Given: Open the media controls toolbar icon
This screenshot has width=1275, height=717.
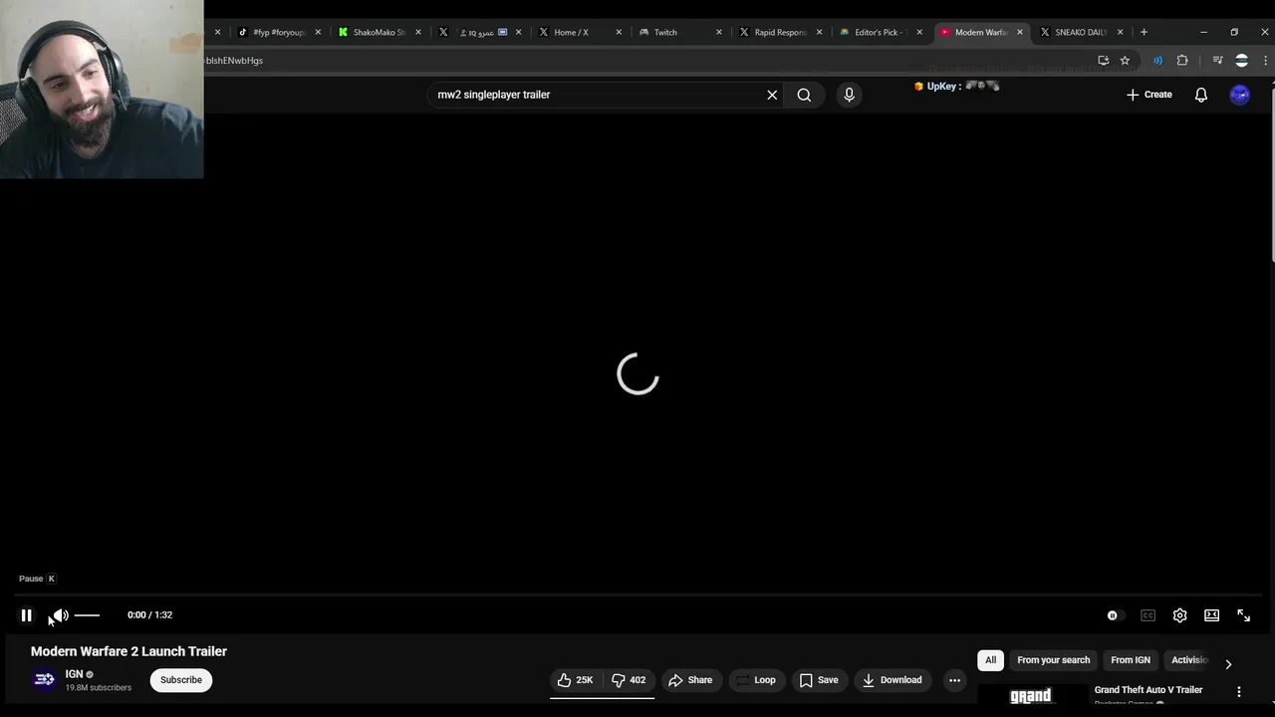Looking at the screenshot, I should (x=1217, y=61).
